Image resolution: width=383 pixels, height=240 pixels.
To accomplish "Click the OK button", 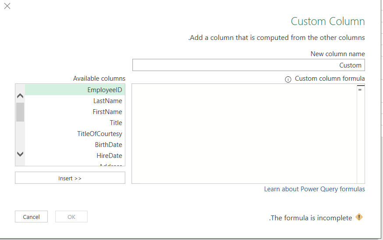I will point(71,217).
